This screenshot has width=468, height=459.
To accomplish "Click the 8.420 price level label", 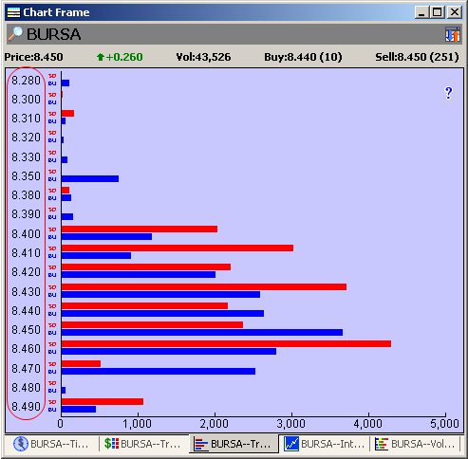I will click(26, 272).
